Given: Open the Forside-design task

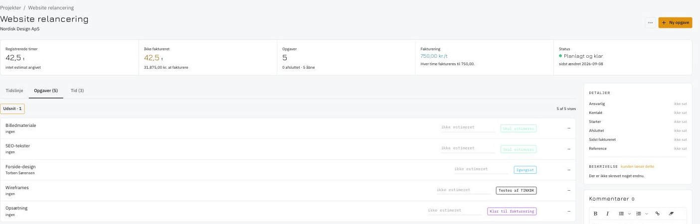Looking at the screenshot, I should pos(288,170).
